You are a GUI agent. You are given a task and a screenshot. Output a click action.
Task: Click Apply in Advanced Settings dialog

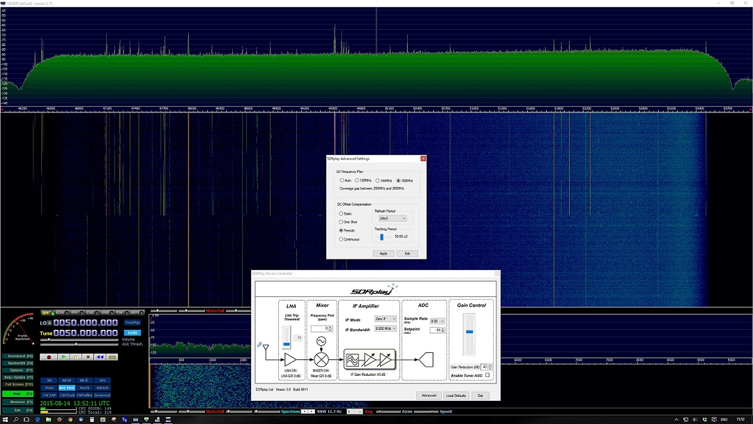pos(383,253)
